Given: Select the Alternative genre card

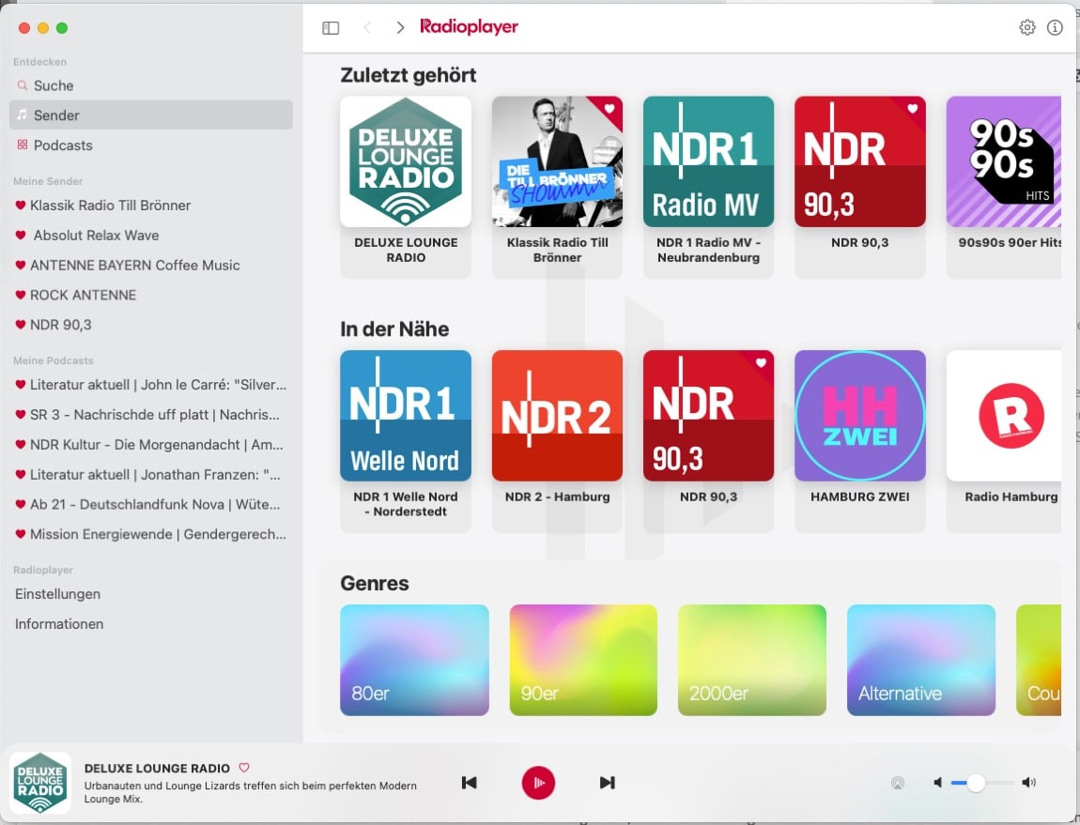Looking at the screenshot, I should 920,660.
